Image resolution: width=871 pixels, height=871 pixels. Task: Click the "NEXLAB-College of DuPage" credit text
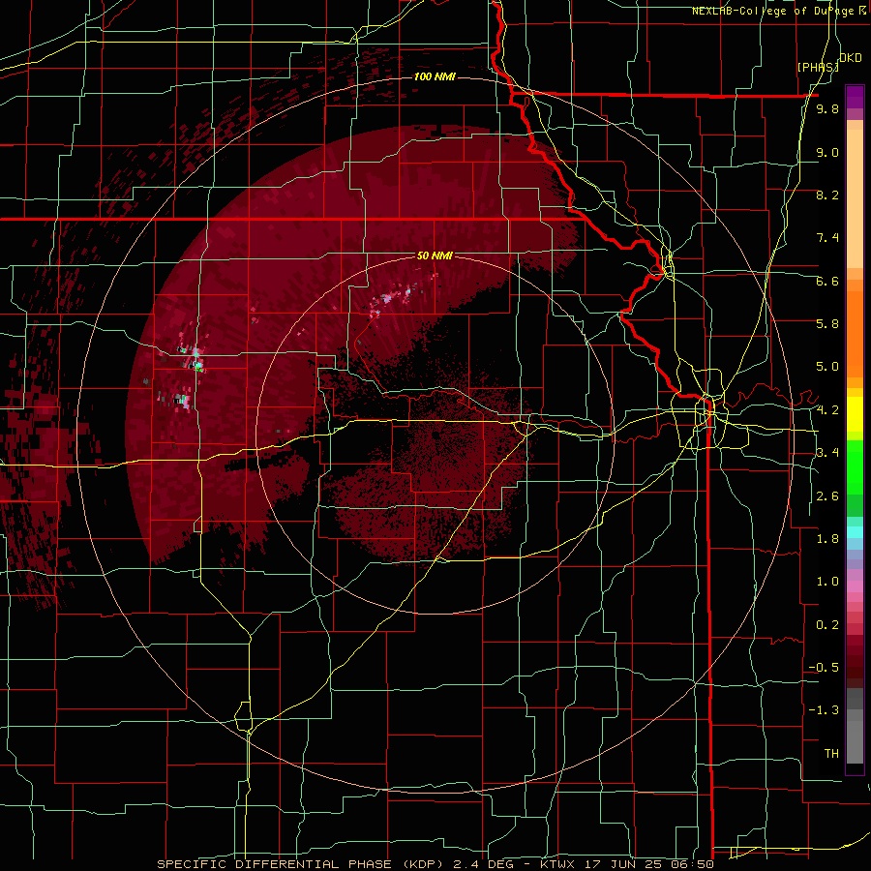click(772, 11)
